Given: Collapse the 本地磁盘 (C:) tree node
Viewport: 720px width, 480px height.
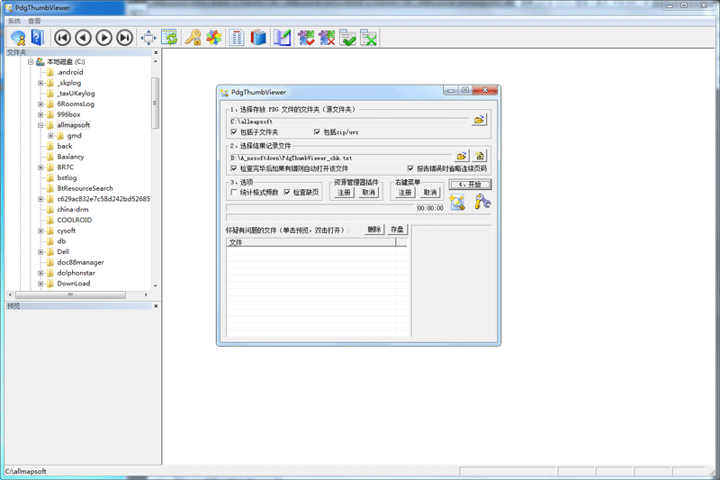Looking at the screenshot, I should pos(31,61).
